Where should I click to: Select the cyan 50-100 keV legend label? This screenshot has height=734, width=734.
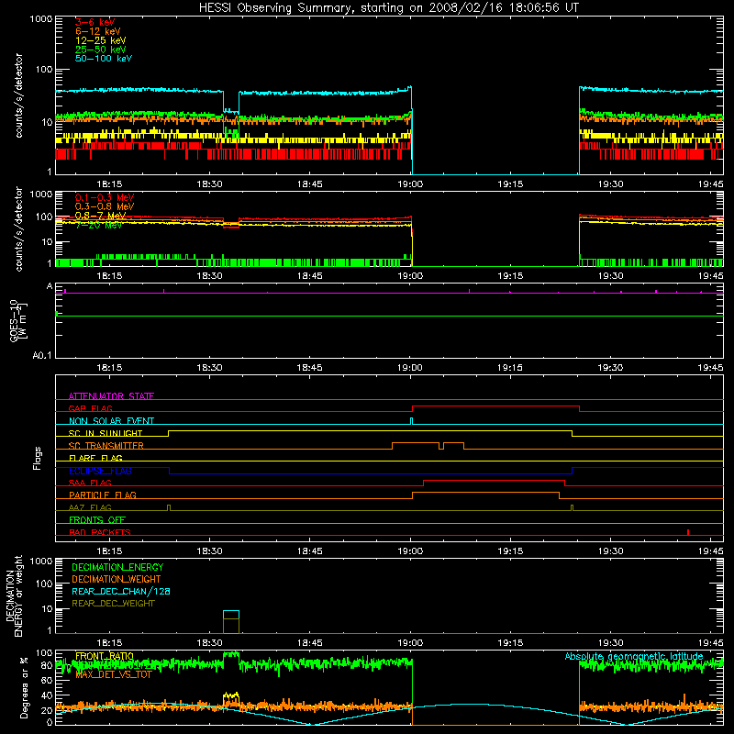(x=104, y=59)
